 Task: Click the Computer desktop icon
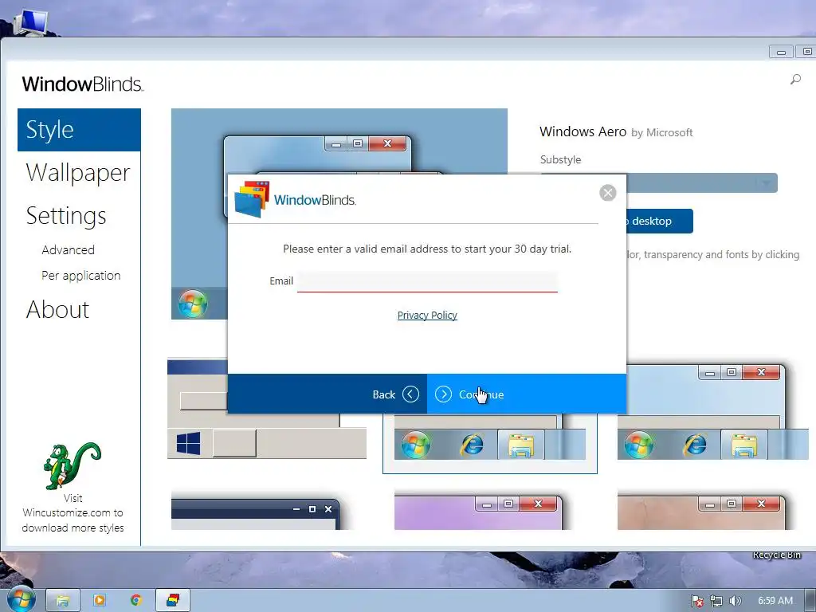tap(30, 22)
